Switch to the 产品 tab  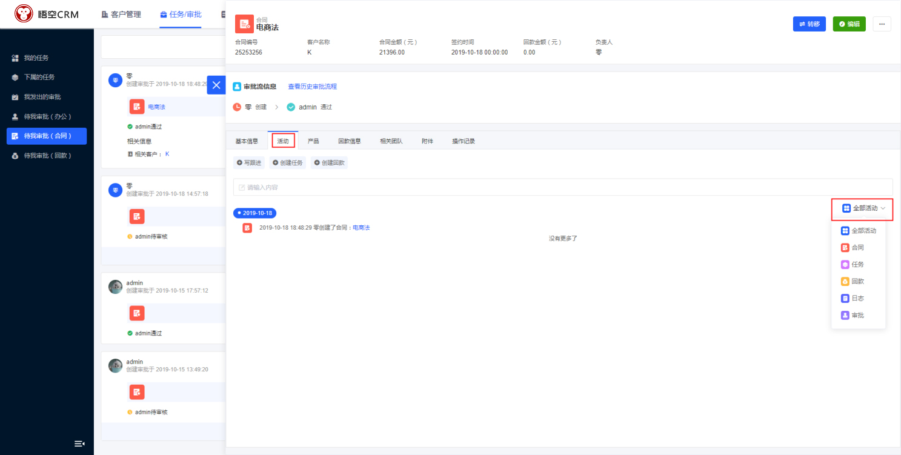point(313,141)
